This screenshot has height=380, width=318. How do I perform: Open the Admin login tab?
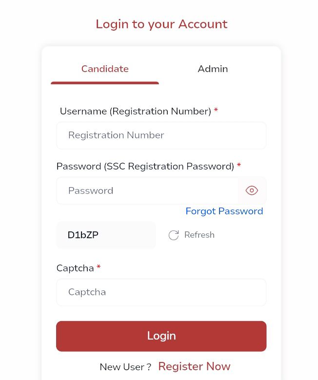213,69
